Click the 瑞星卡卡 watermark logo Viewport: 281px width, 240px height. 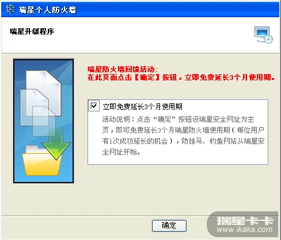point(245,220)
